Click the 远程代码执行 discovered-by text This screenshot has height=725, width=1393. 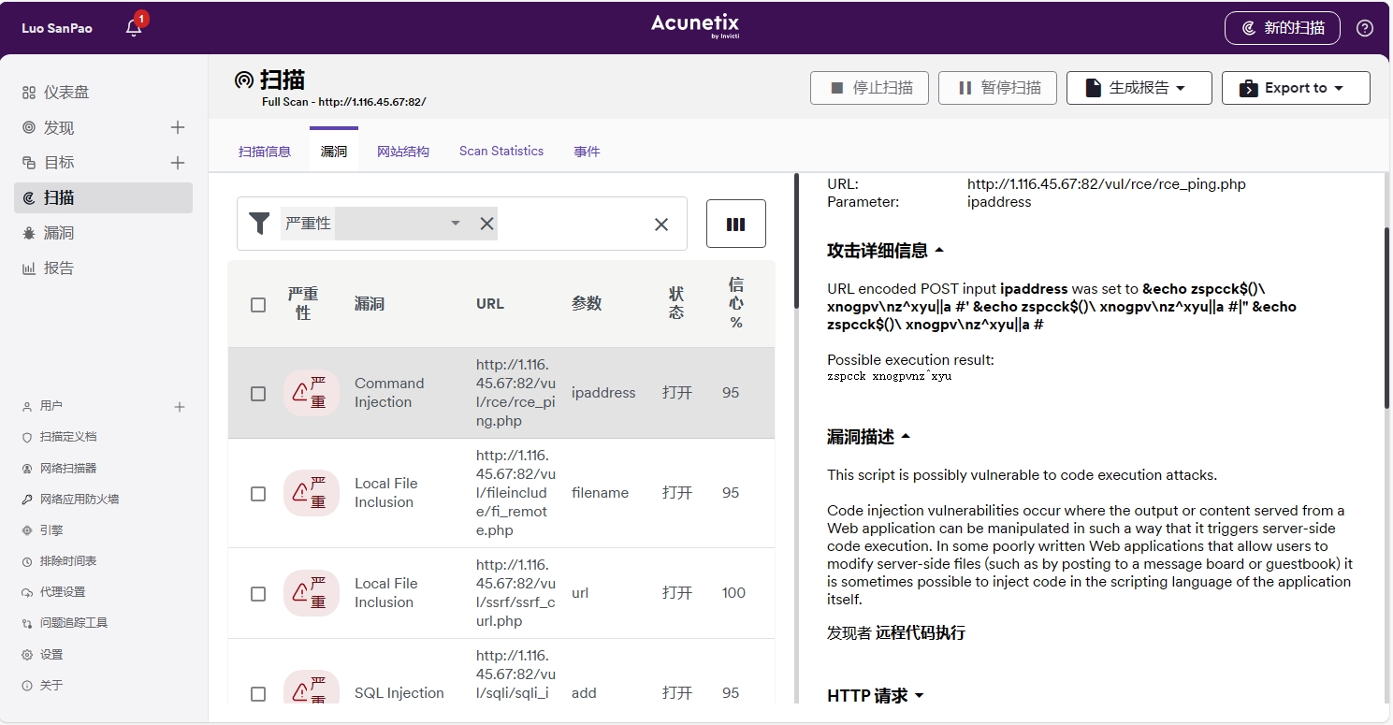[x=921, y=633]
